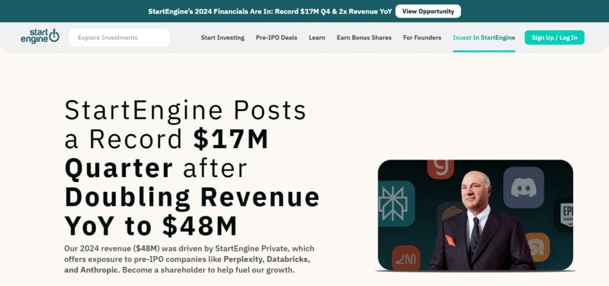The image size is (609, 286).
Task: Click the red ZM app icon
Action: (x=406, y=257)
